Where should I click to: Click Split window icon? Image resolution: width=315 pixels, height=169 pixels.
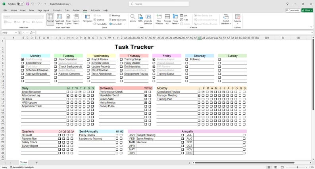[182, 15]
